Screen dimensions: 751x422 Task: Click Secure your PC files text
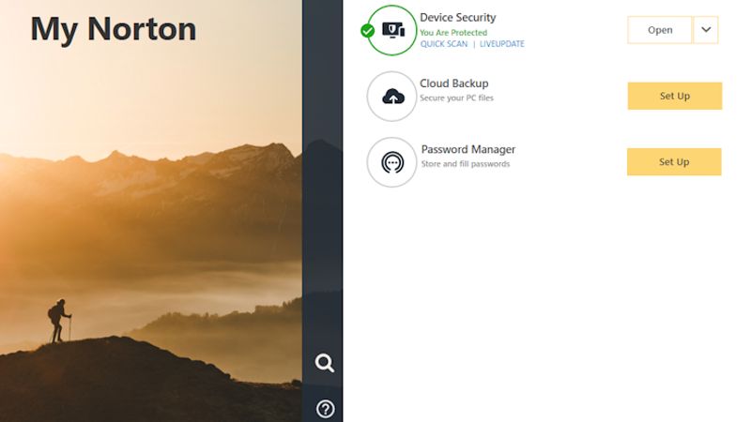(x=456, y=98)
